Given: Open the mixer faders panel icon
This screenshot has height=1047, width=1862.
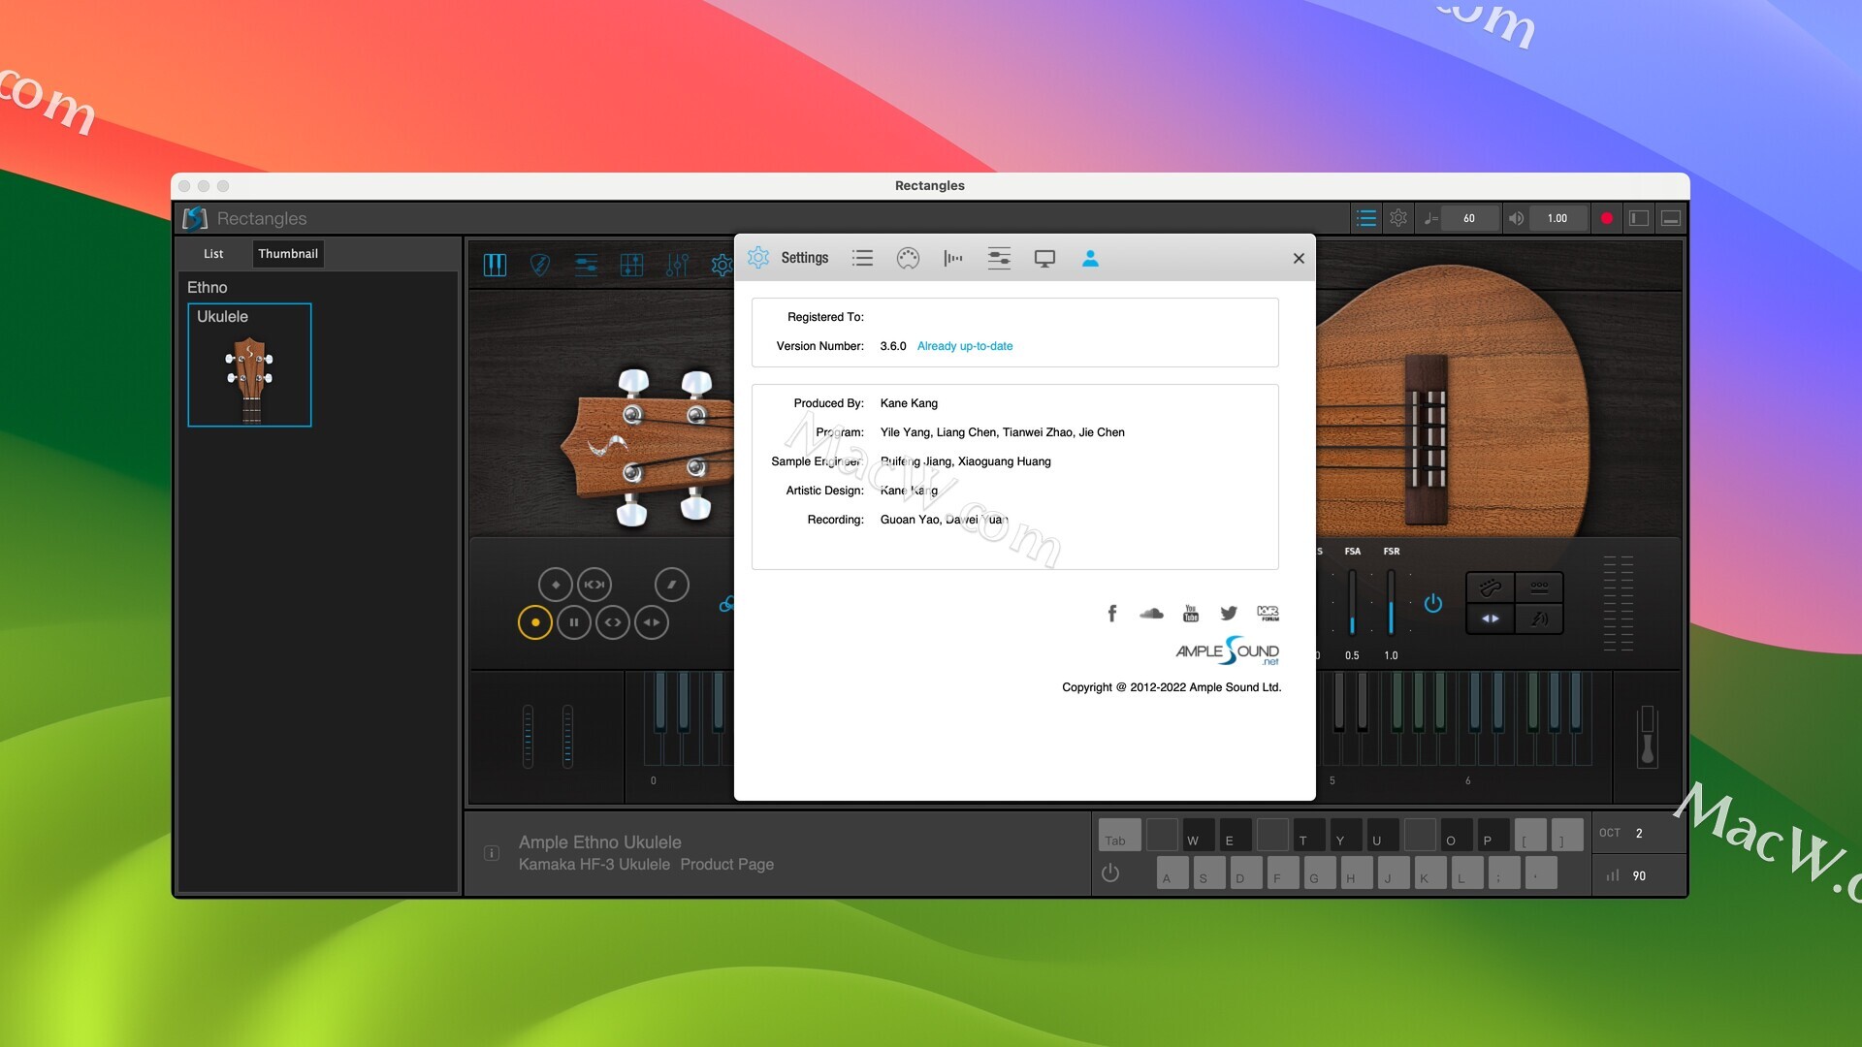Looking at the screenshot, I should tap(677, 265).
